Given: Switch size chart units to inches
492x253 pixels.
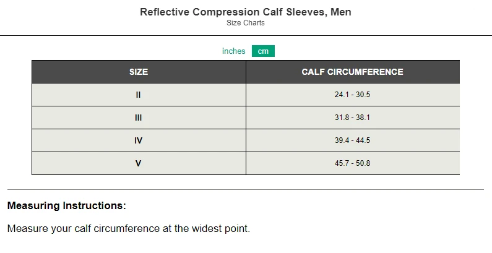Looking at the screenshot, I should point(233,51).
